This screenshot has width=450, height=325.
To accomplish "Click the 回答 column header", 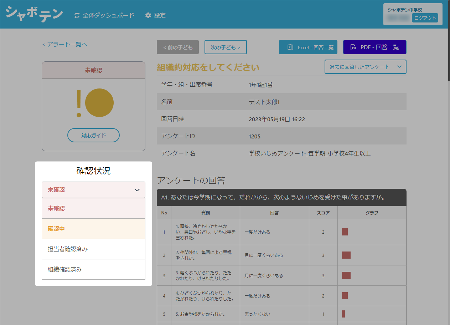I will 274,213.
